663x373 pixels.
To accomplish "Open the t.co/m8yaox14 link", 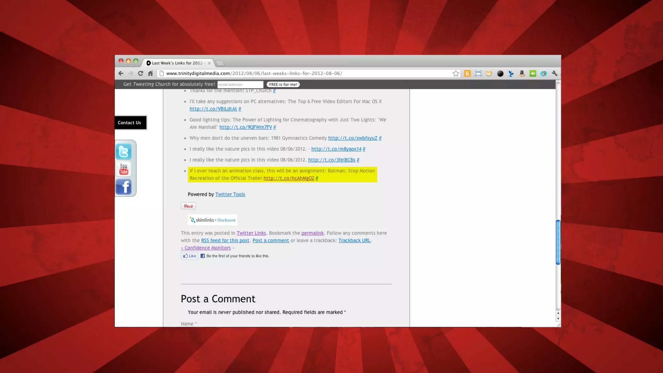I will [x=336, y=149].
